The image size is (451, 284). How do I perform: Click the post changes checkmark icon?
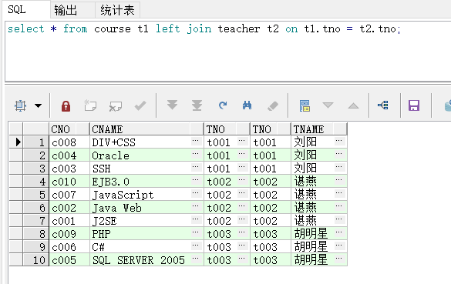point(140,105)
